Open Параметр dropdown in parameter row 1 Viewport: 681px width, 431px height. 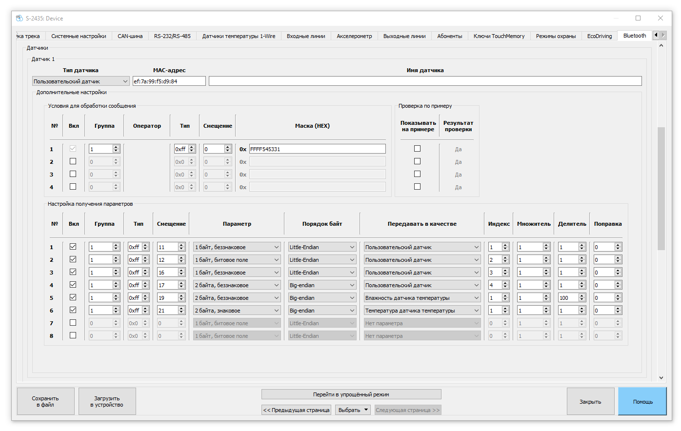pos(237,247)
